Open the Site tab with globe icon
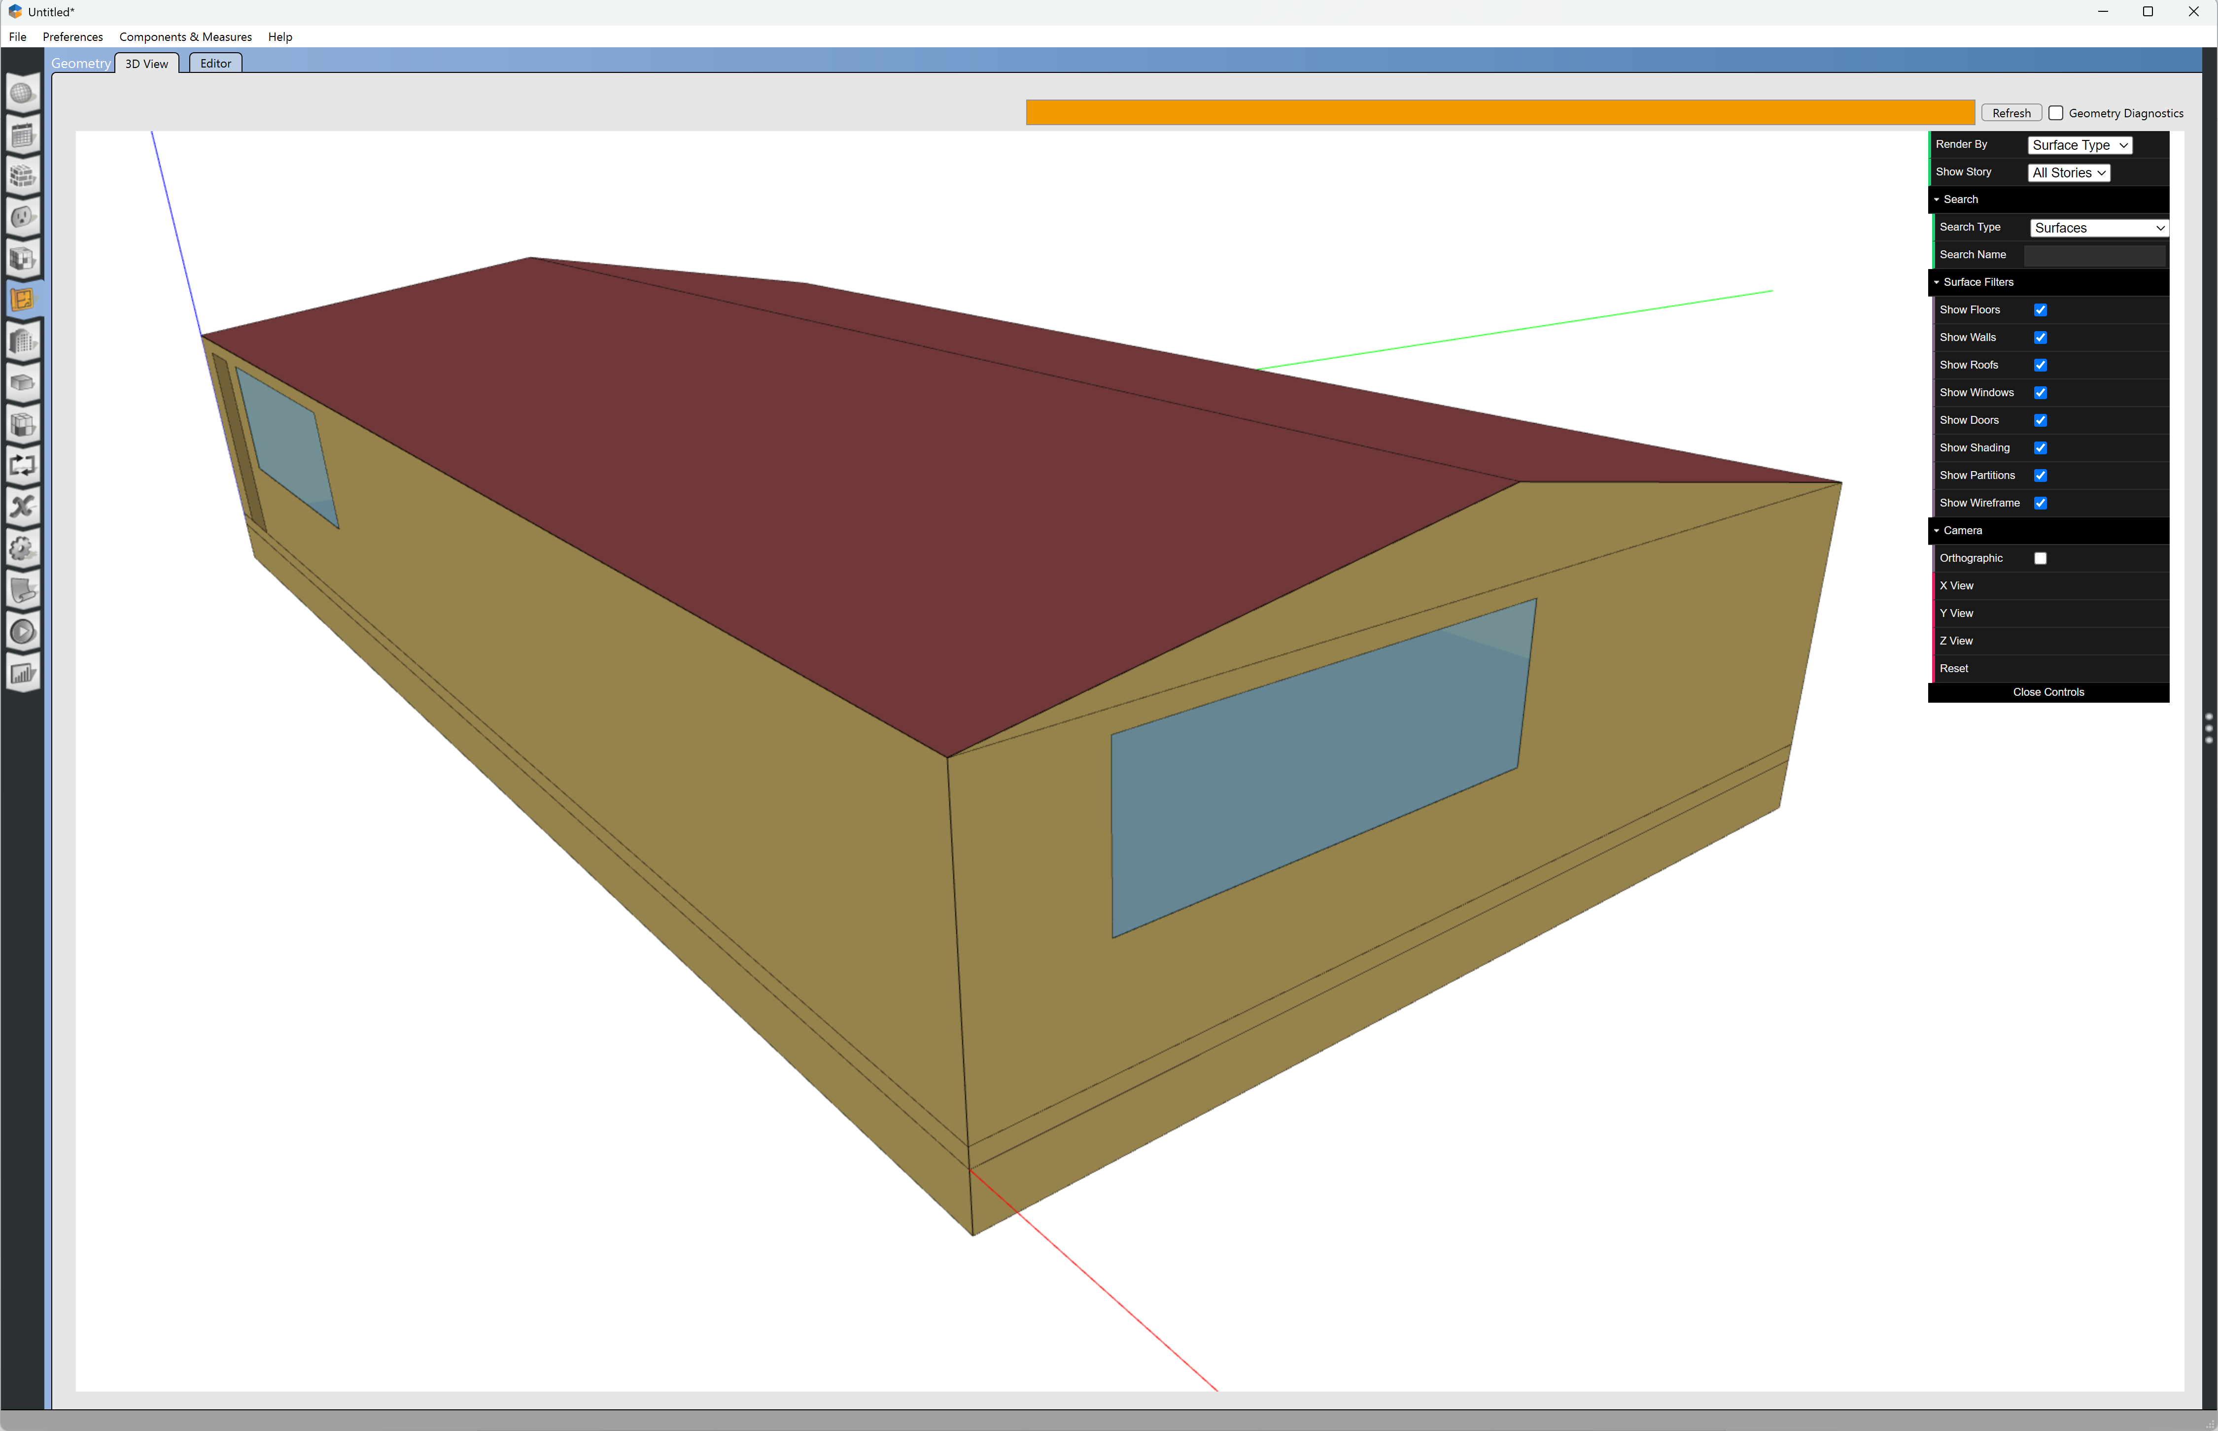This screenshot has height=1431, width=2218. coord(23,93)
